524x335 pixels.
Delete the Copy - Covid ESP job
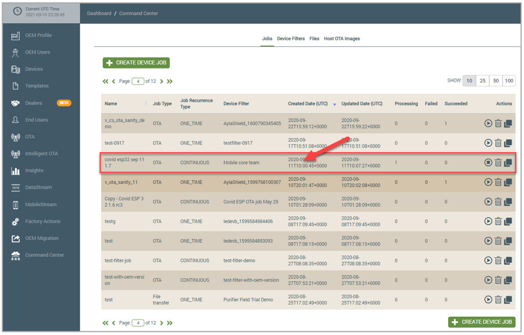498,202
